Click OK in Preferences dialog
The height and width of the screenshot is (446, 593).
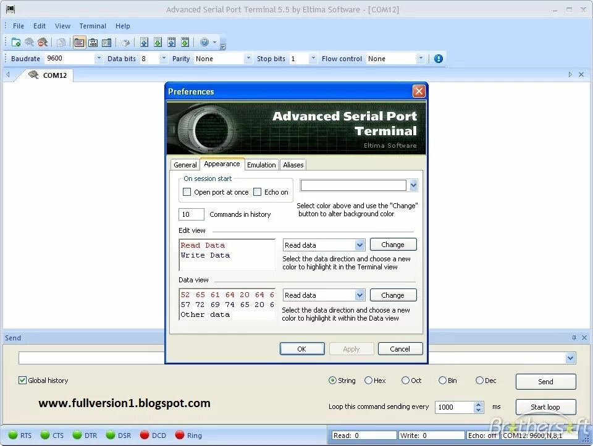coord(302,349)
